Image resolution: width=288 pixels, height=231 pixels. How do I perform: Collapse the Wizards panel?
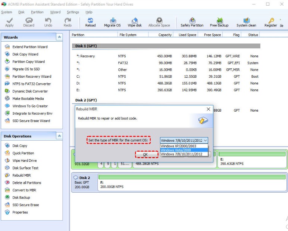pyautogui.click(x=59, y=37)
